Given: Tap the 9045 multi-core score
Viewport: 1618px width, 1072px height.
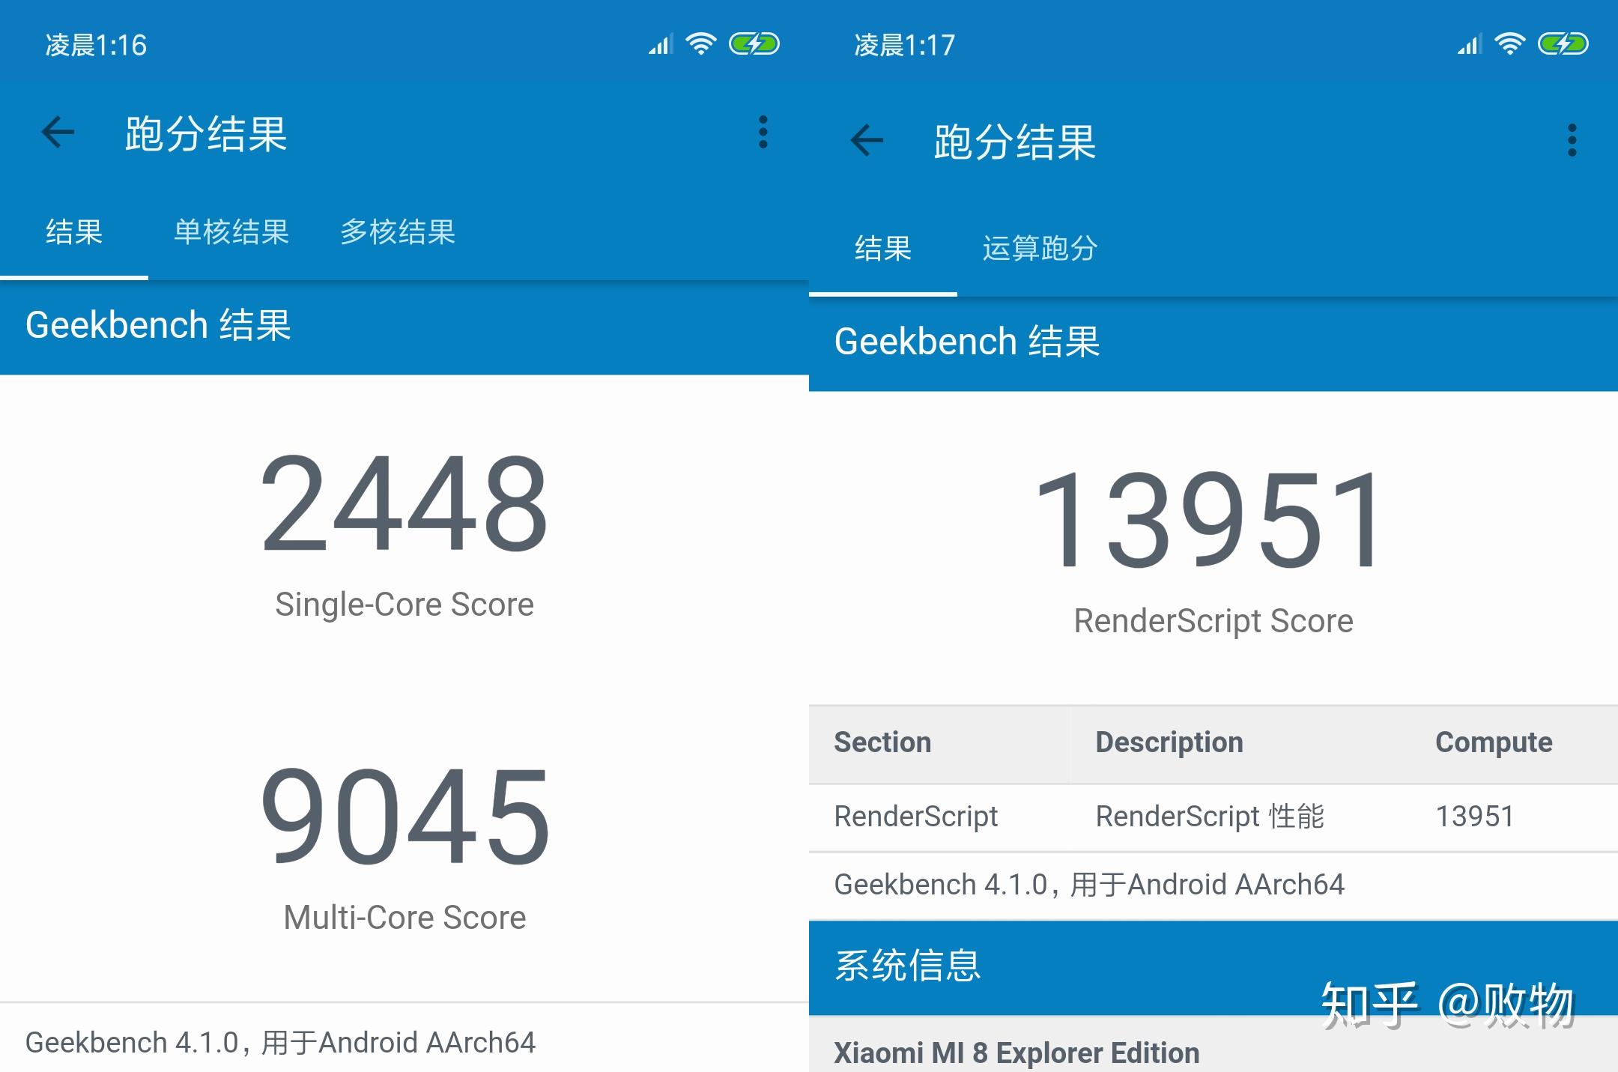Looking at the screenshot, I should [x=404, y=817].
